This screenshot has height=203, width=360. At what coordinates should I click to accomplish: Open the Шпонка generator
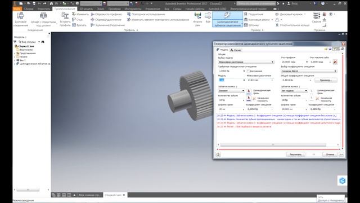coord(251,25)
